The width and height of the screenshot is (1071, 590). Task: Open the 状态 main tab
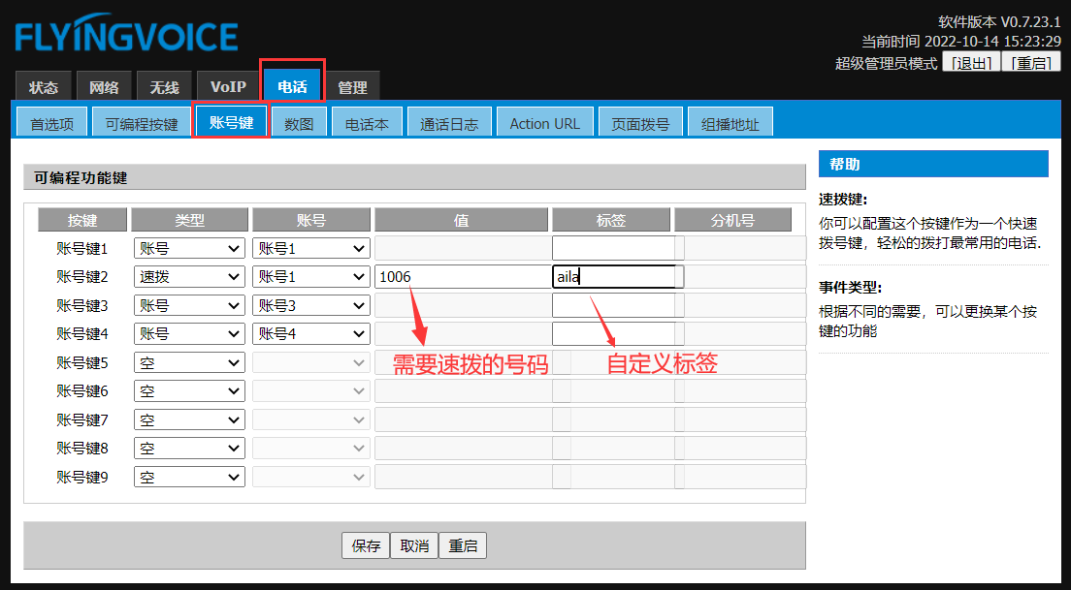[44, 87]
